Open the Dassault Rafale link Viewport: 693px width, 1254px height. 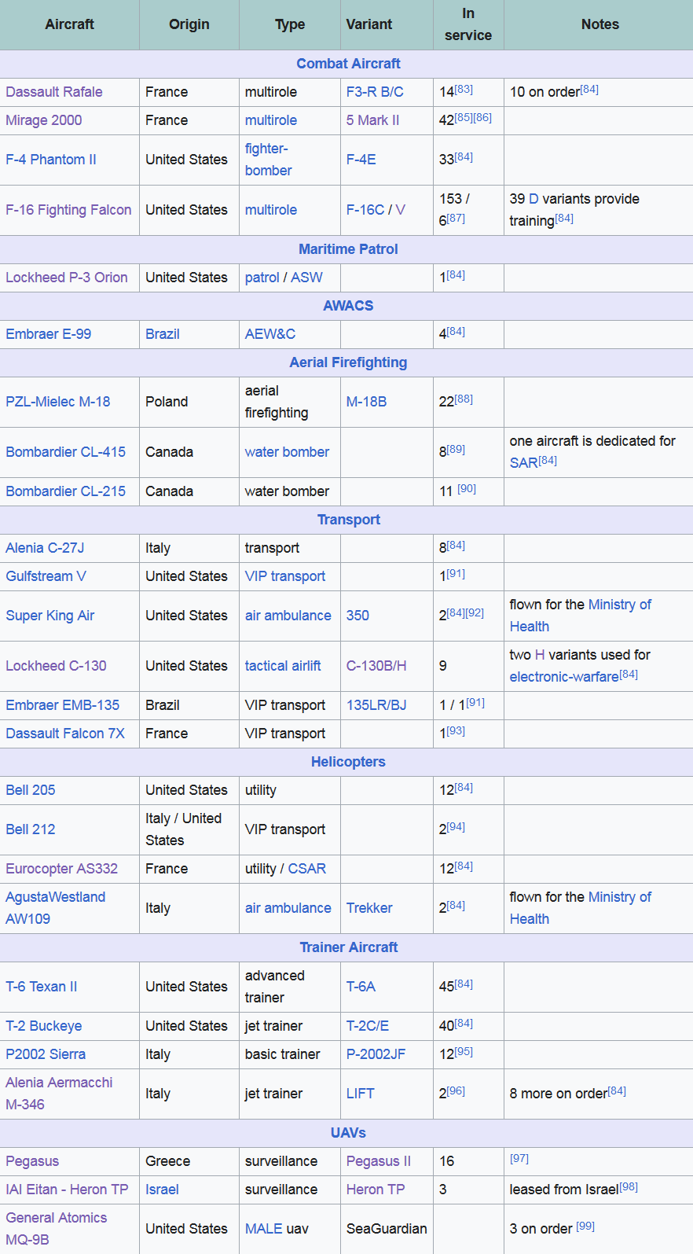pos(54,92)
